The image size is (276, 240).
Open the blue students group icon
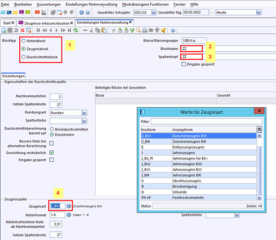(x=3, y=12)
